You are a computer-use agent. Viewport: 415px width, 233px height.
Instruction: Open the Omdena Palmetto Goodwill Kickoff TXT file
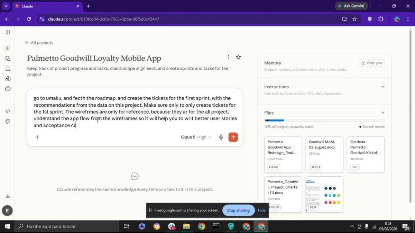[366, 155]
